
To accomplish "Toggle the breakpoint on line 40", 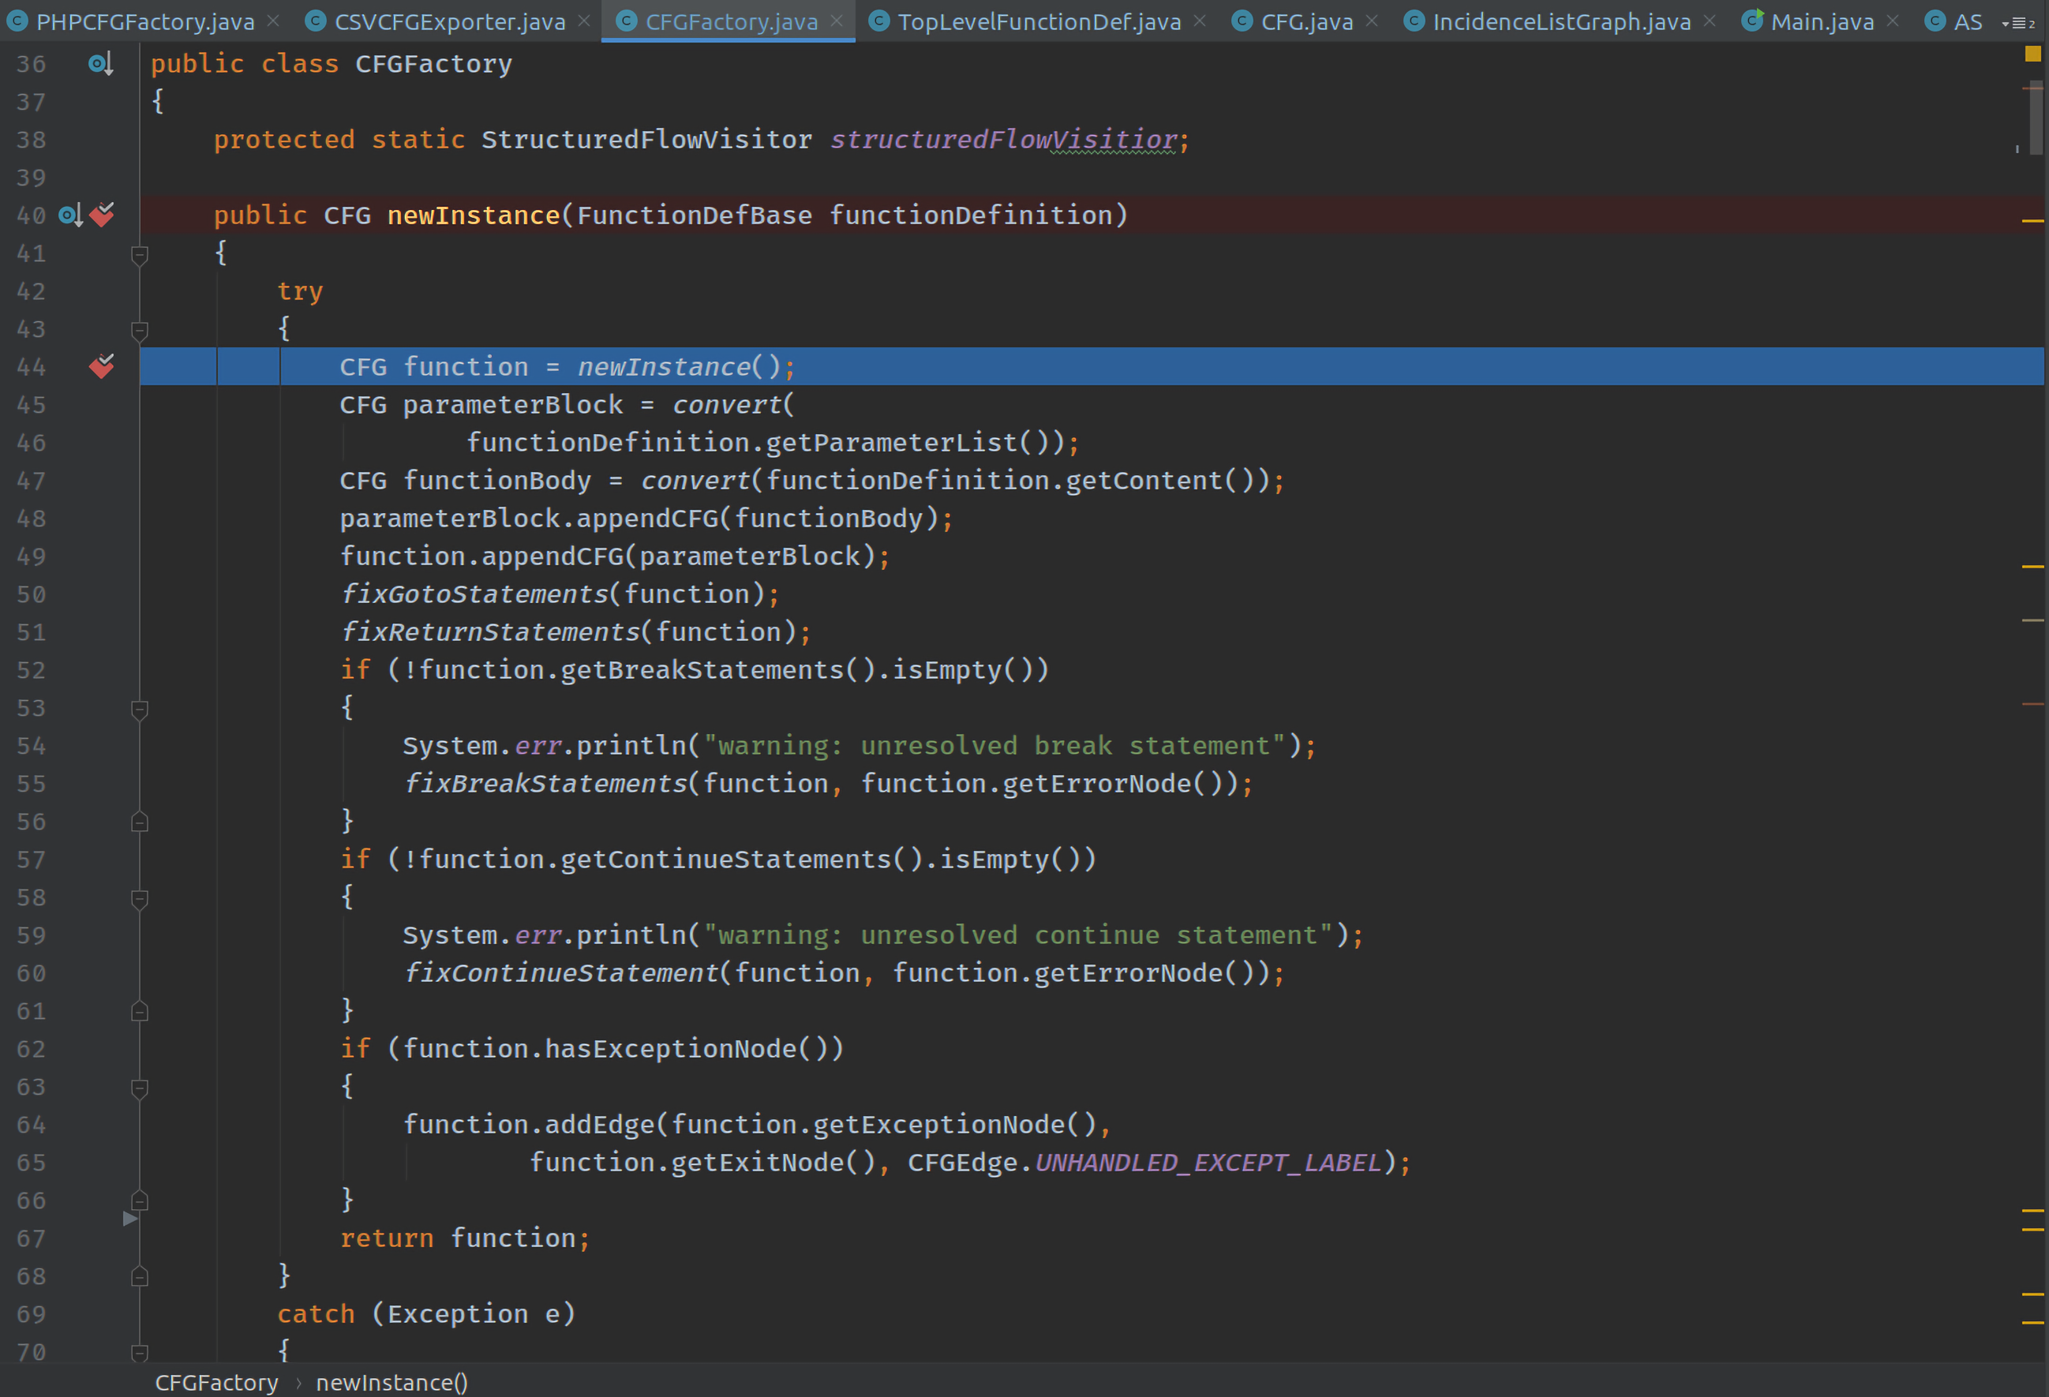I will pyautogui.click(x=103, y=214).
